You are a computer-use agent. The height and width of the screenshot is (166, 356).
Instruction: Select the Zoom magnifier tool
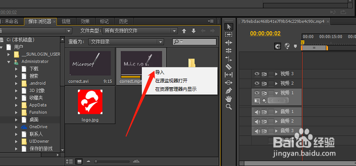tap(229, 107)
